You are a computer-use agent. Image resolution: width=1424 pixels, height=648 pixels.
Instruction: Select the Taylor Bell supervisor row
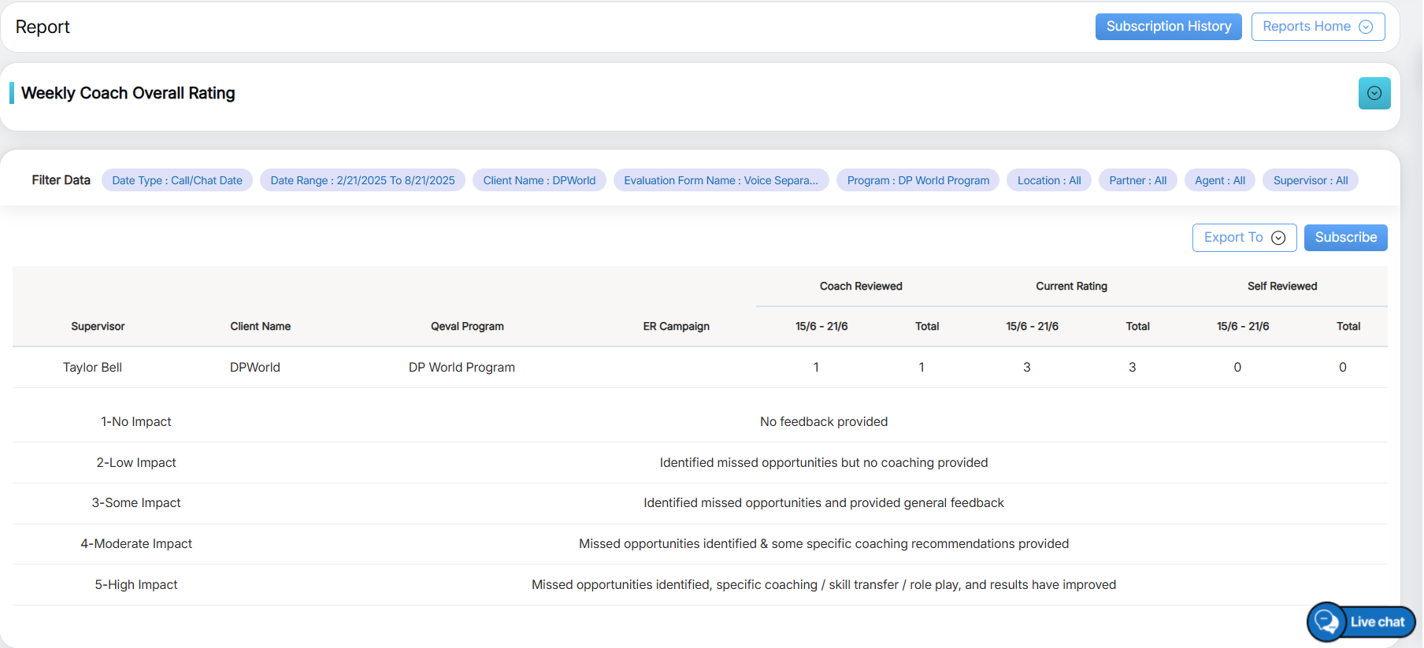tap(92, 367)
